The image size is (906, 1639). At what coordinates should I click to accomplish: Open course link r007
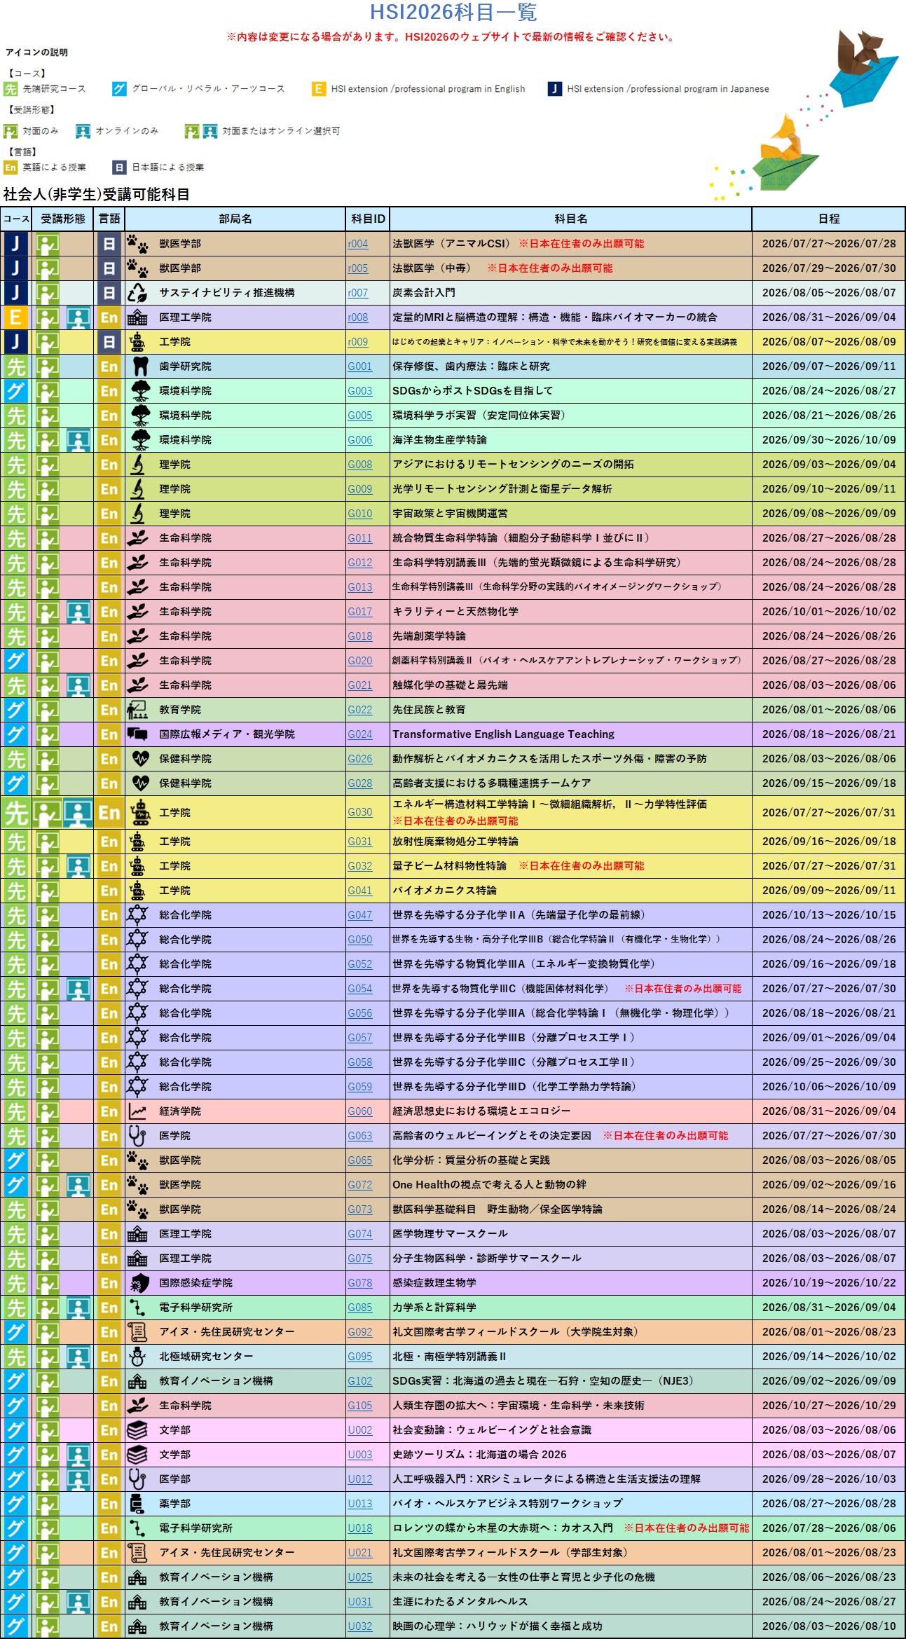pos(358,293)
